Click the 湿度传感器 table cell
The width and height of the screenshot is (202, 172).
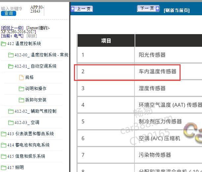(x=152, y=88)
